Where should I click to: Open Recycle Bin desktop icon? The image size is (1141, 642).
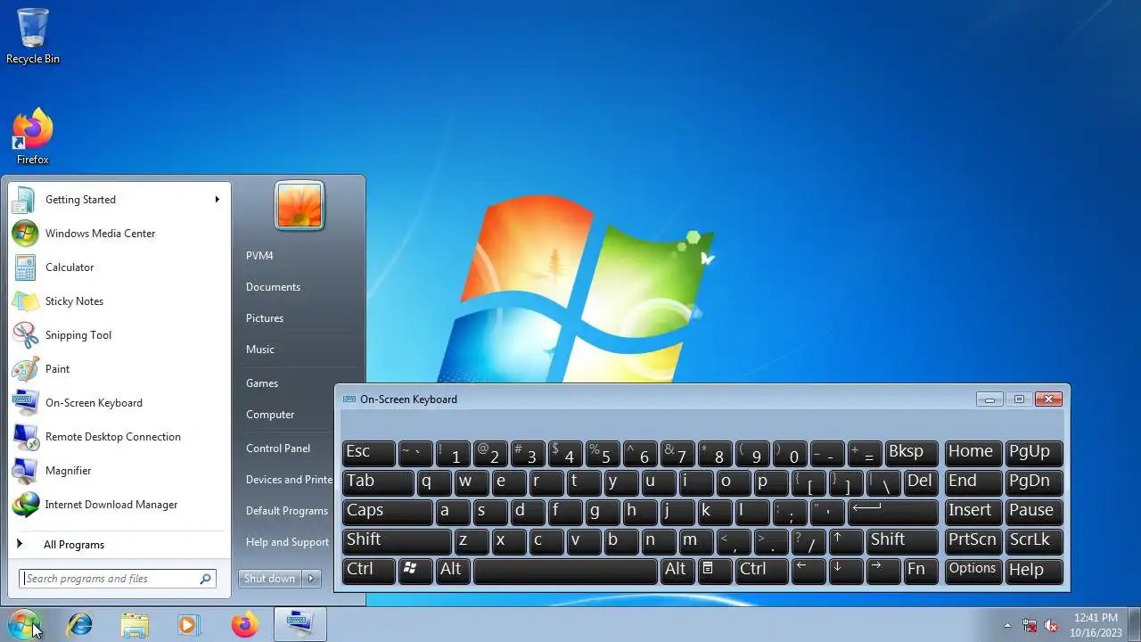[33, 36]
